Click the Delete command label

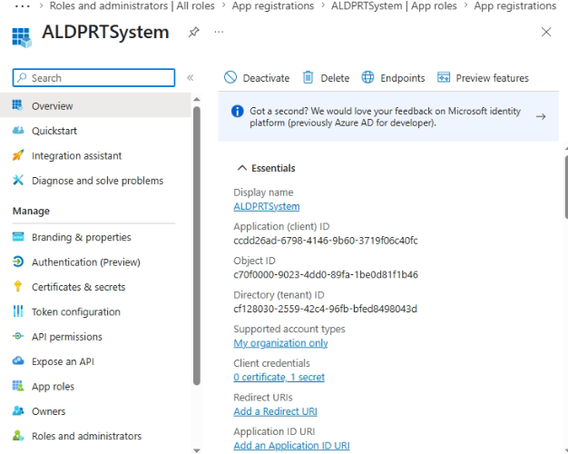click(335, 78)
